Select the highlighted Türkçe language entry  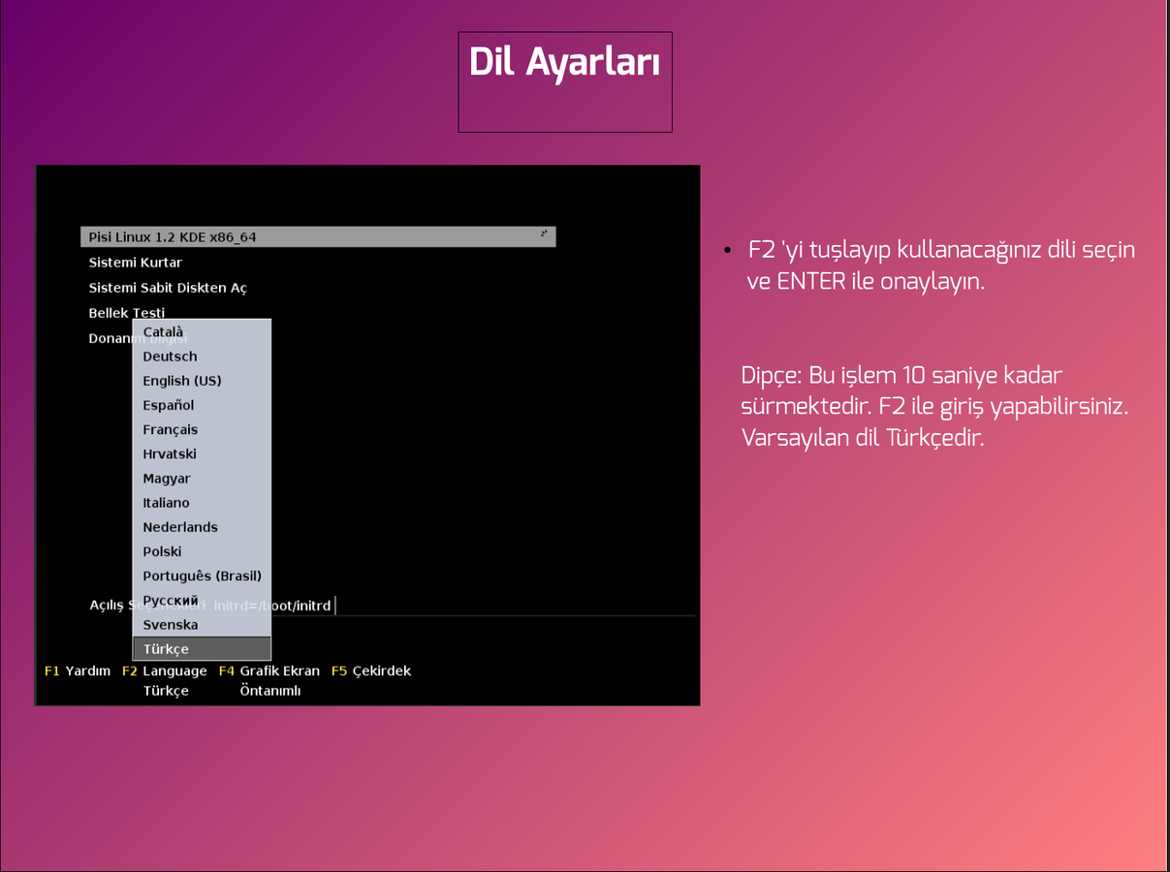tap(202, 649)
